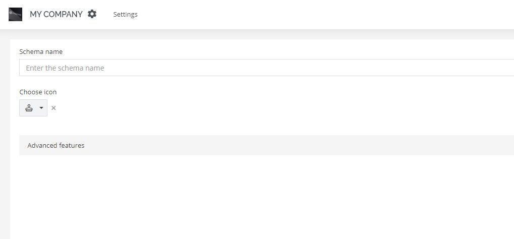Click the gray margin left of the form
The height and width of the screenshot is (239, 514).
click(x=5, y=138)
